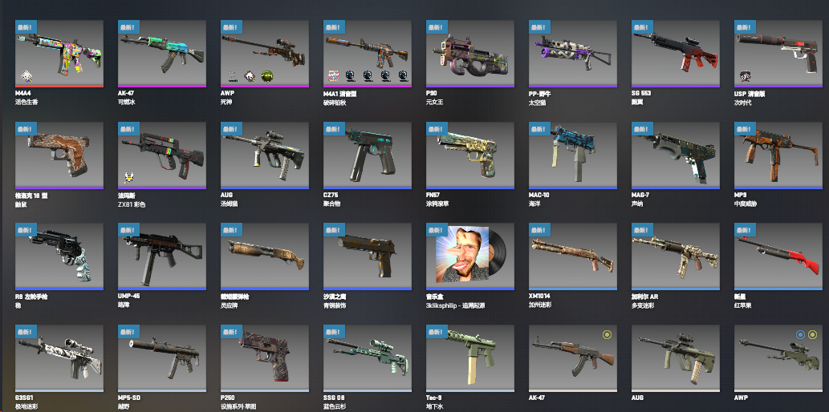Click the green sticker on the AWP
Viewport: 829px width, 412px height.
pos(266,75)
